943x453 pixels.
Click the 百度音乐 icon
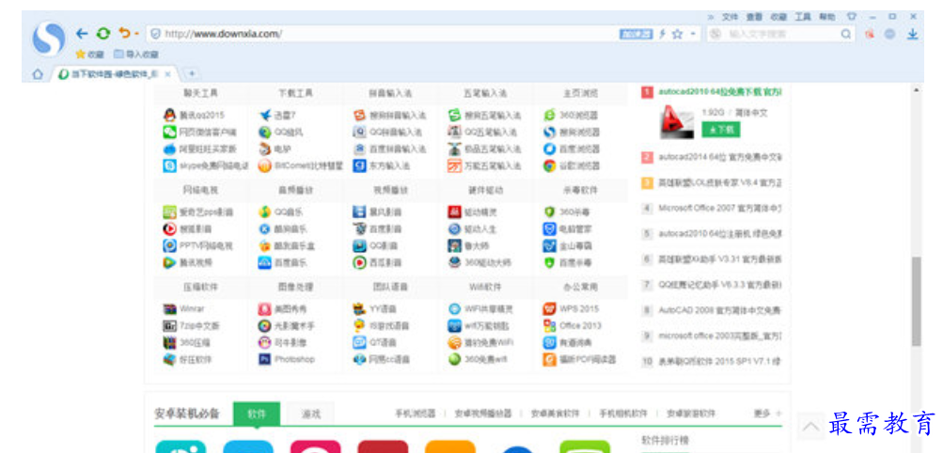265,262
